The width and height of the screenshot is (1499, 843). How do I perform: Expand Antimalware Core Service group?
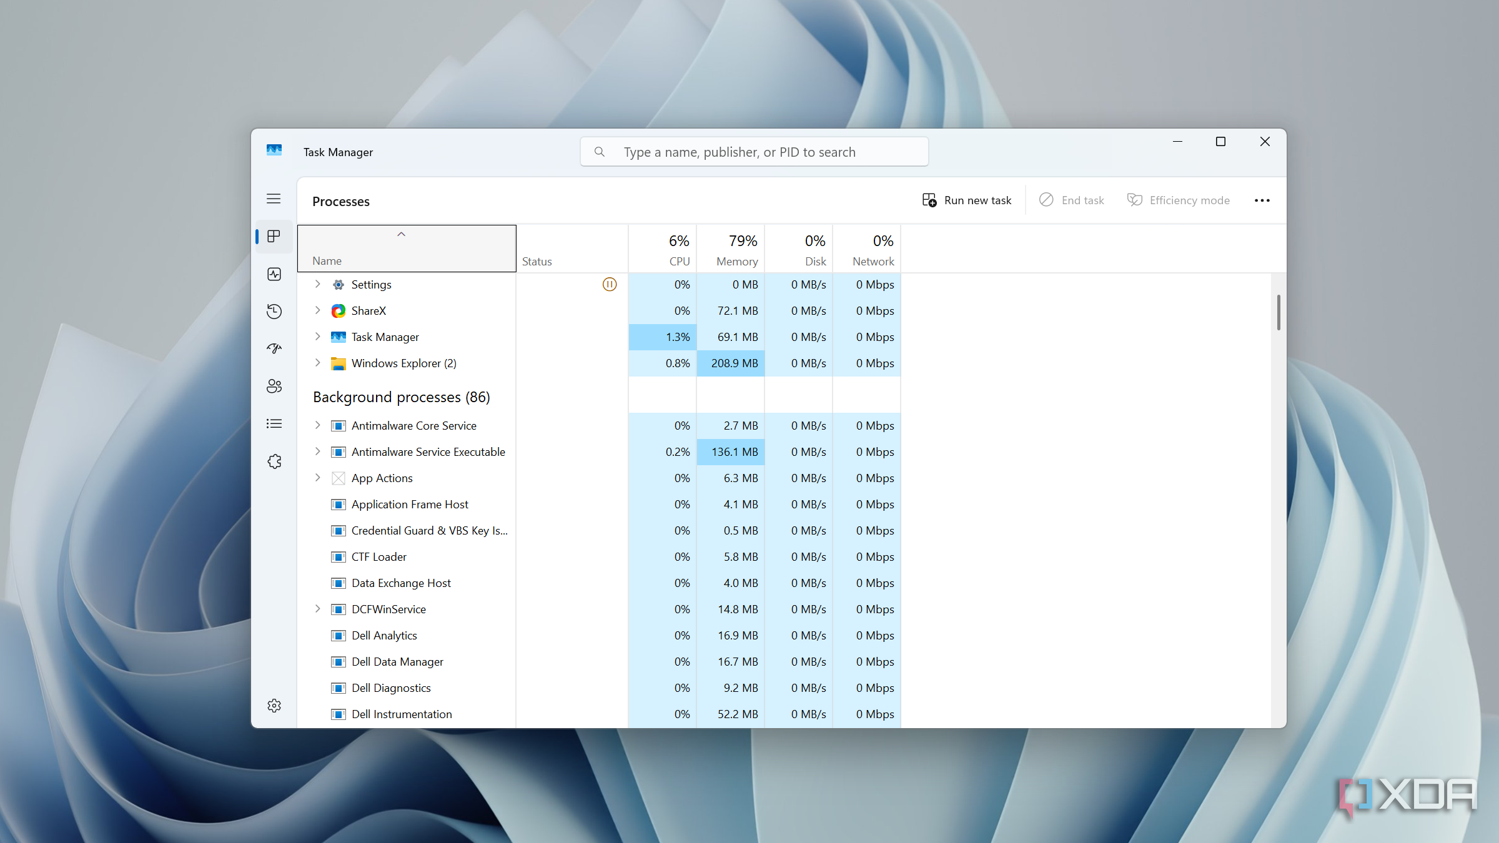click(x=317, y=425)
